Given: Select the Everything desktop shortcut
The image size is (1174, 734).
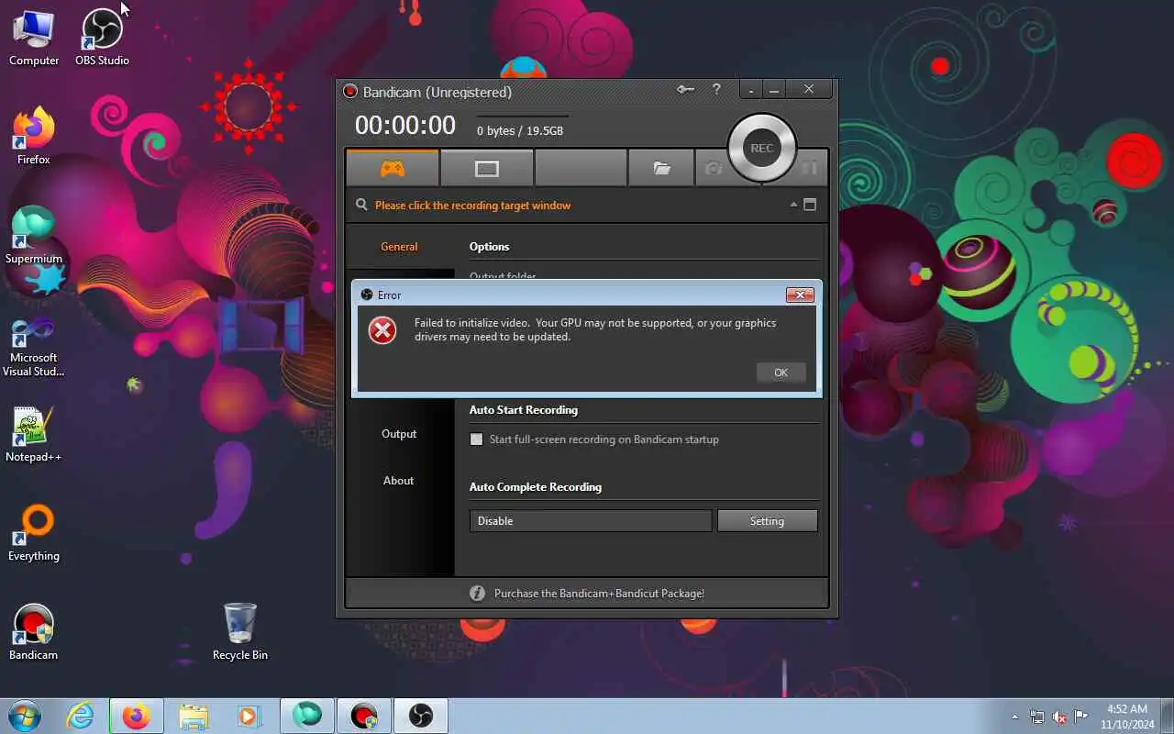Looking at the screenshot, I should (x=34, y=534).
